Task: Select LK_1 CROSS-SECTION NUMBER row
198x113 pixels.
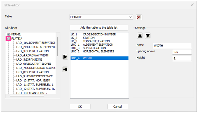Action: click(99, 34)
